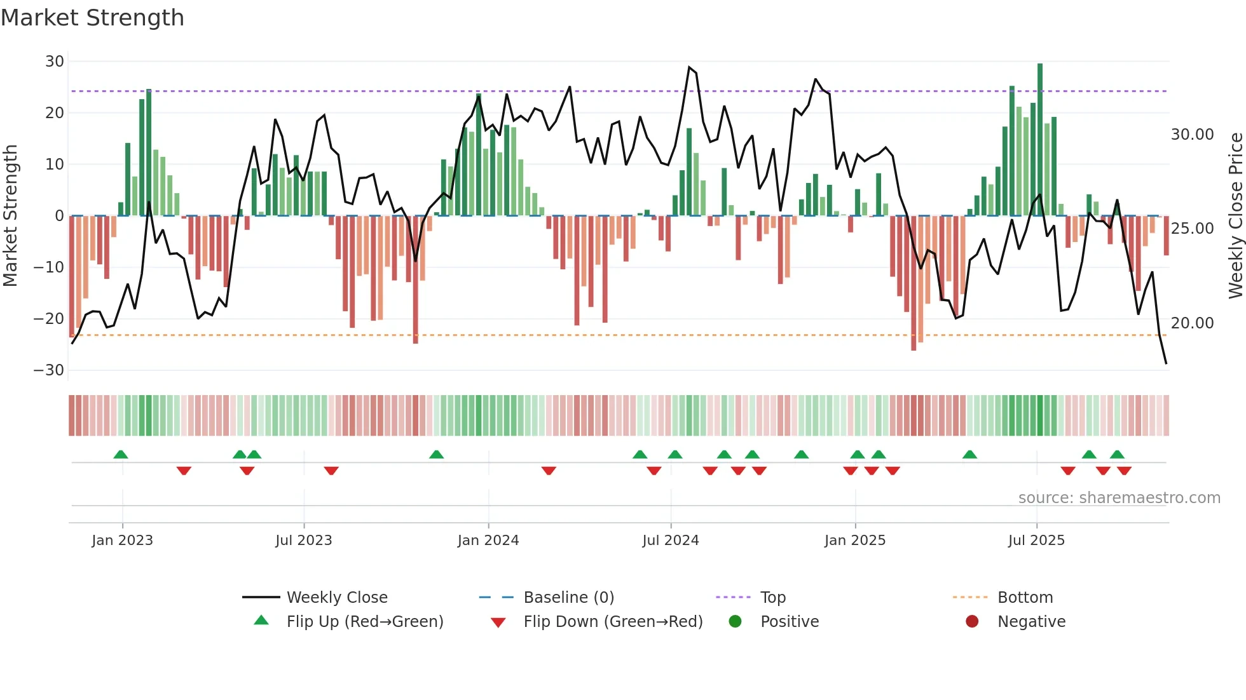
Task: Click the flip-down marker after Jul 2023
Action: (331, 471)
